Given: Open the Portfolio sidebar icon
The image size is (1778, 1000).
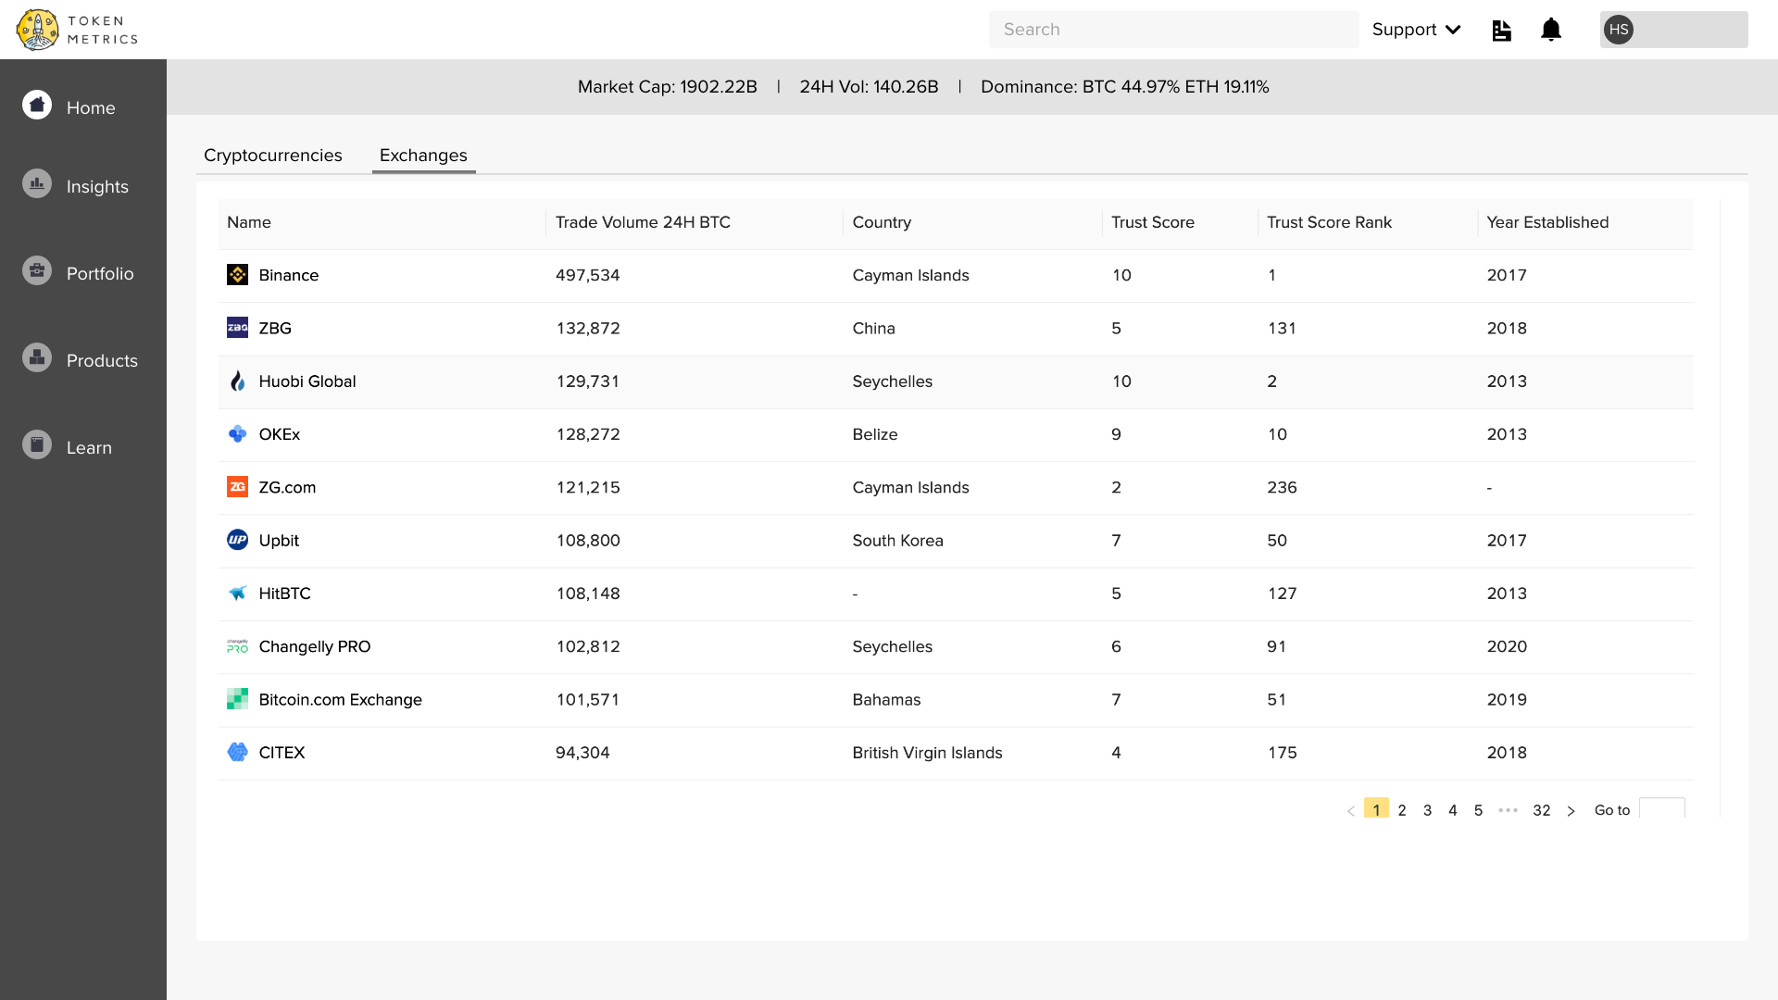Looking at the screenshot, I should pos(35,271).
